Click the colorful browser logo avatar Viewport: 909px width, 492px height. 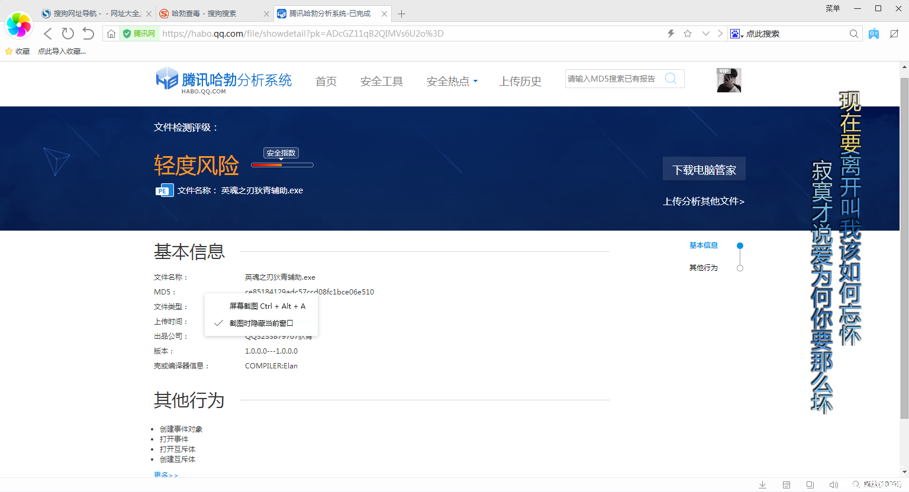pos(18,25)
